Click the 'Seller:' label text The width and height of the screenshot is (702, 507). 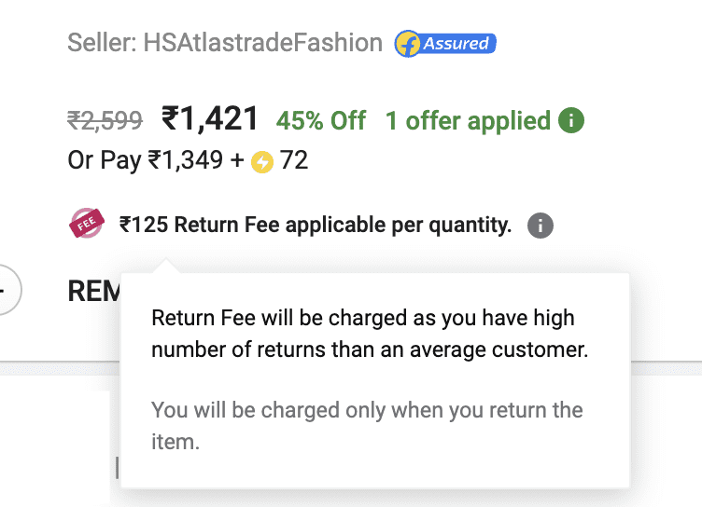[x=102, y=43]
